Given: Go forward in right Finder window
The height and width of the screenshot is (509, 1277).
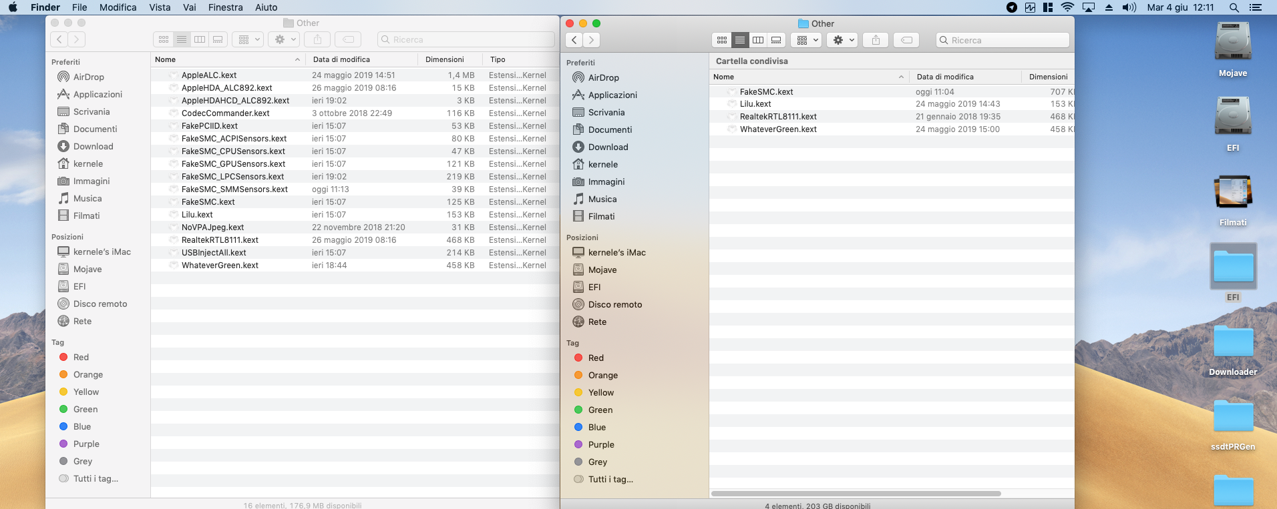Looking at the screenshot, I should [591, 40].
